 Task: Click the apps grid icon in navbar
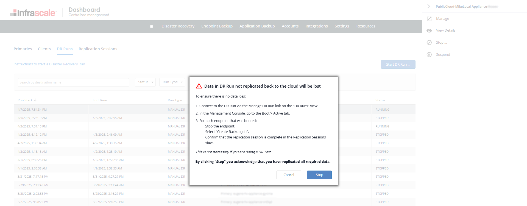(x=151, y=26)
